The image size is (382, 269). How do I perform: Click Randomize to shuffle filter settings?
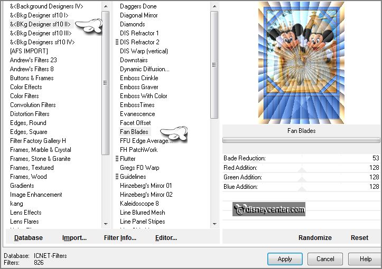pyautogui.click(x=315, y=238)
